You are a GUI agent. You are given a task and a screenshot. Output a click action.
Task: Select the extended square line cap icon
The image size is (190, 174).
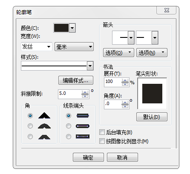[83, 137]
